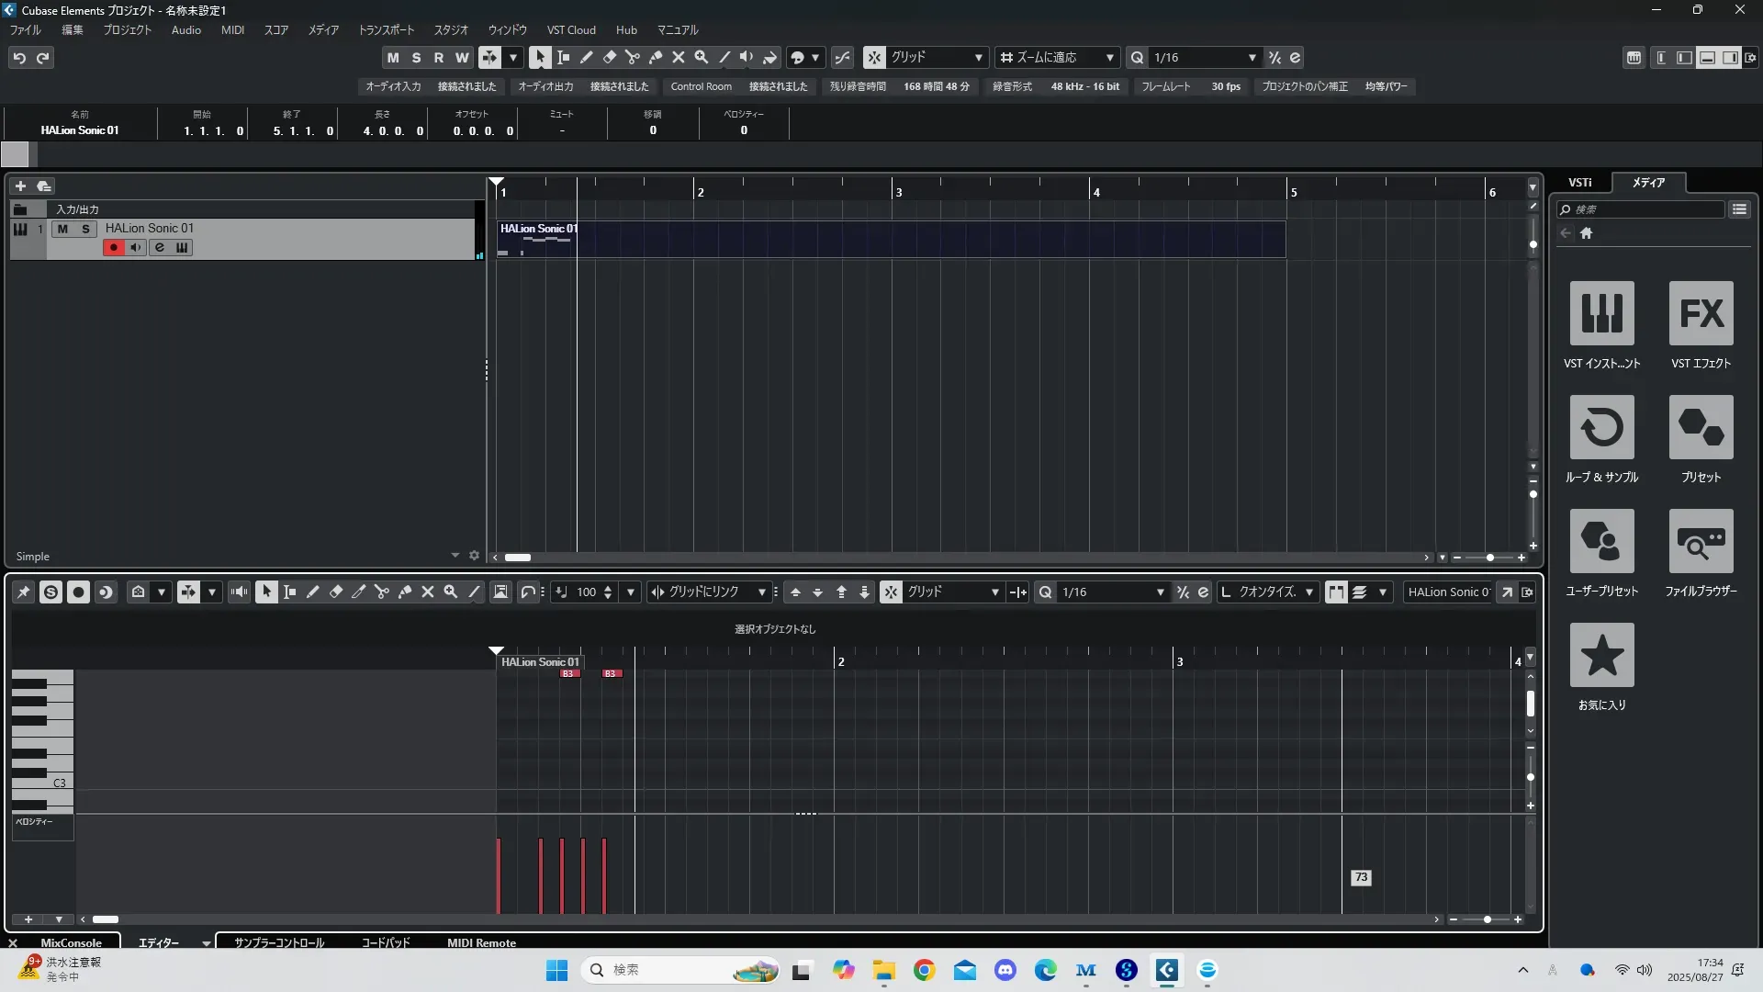Open Loops & Samples in the media rack

[1601, 428]
